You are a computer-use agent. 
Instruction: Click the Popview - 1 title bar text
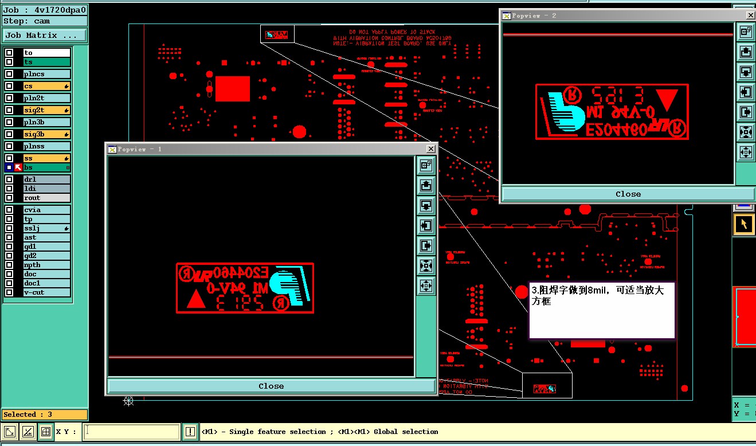[140, 149]
